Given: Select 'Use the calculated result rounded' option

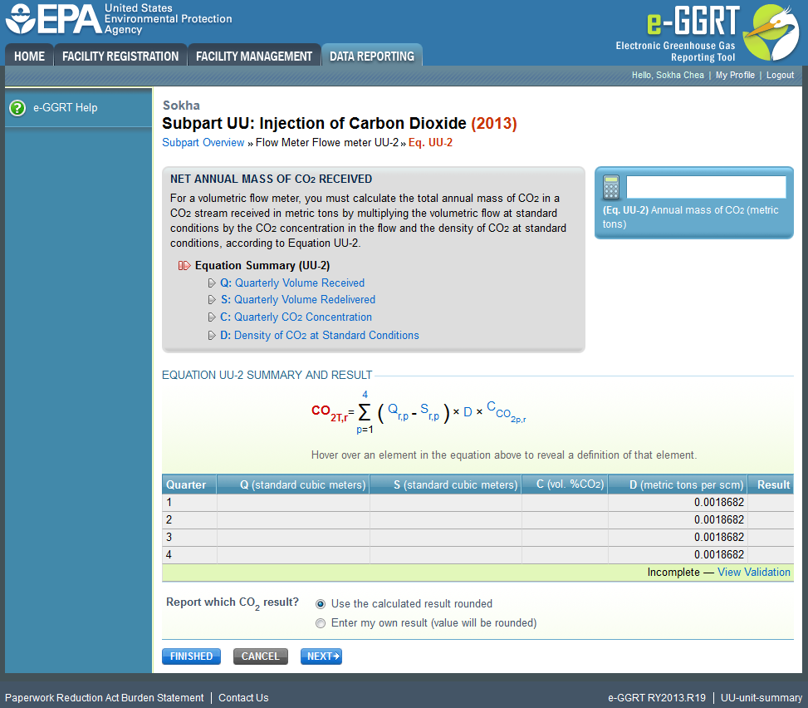Looking at the screenshot, I should [321, 604].
